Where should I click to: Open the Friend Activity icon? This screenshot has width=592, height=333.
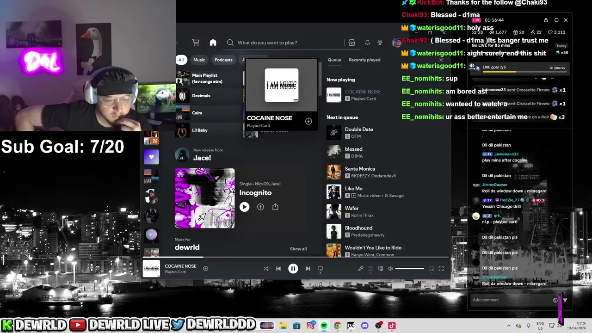pos(380,43)
